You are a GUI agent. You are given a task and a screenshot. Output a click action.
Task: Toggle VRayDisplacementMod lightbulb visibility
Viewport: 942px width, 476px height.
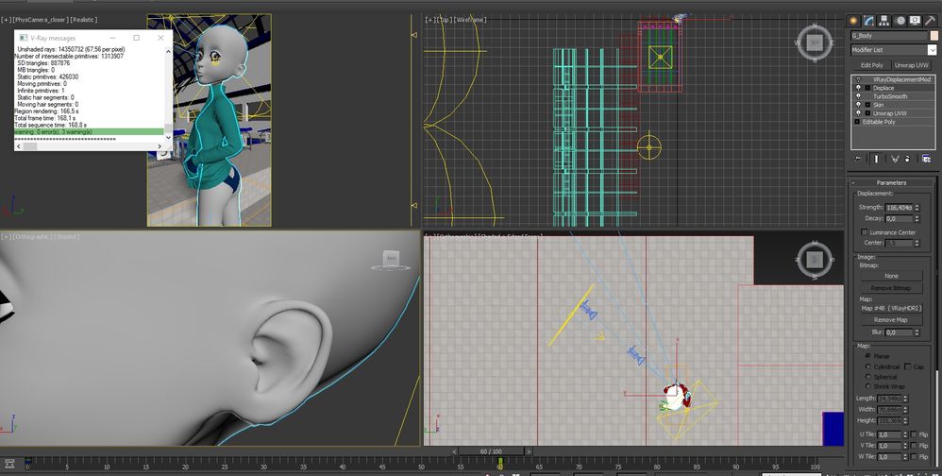click(858, 79)
